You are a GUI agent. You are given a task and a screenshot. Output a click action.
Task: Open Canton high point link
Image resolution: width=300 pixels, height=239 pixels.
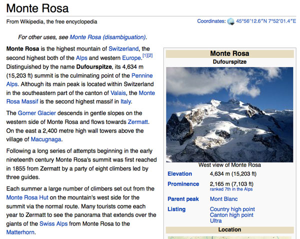click(231, 215)
